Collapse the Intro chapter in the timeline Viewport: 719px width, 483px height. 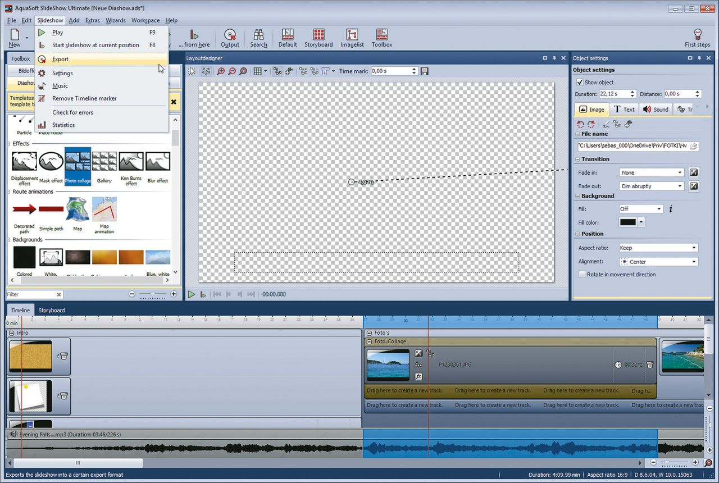(x=12, y=333)
